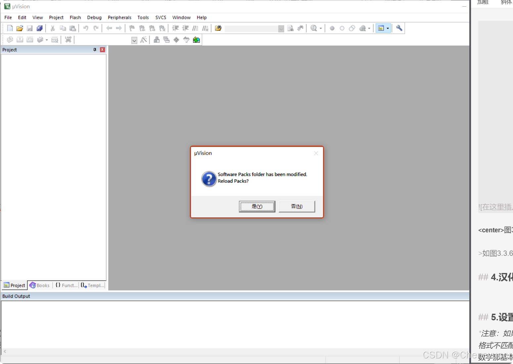This screenshot has height=364, width=513.
Task: Open the File menu
Action: point(8,18)
